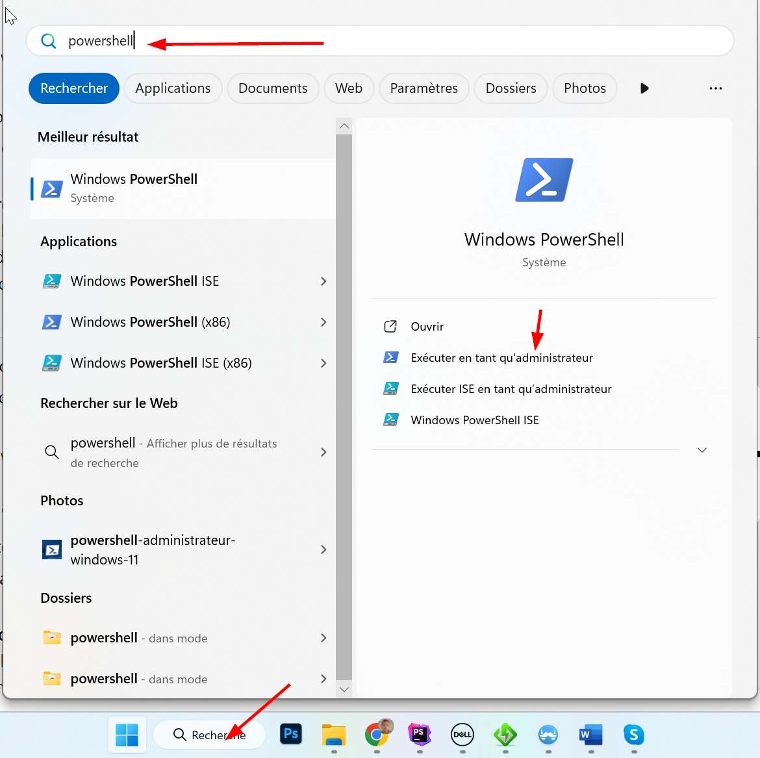
Task: Open the three-dot options menu
Action: pos(715,88)
